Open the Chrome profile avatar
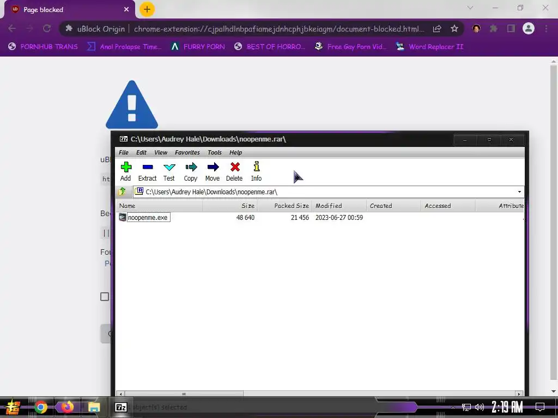 pos(529,28)
